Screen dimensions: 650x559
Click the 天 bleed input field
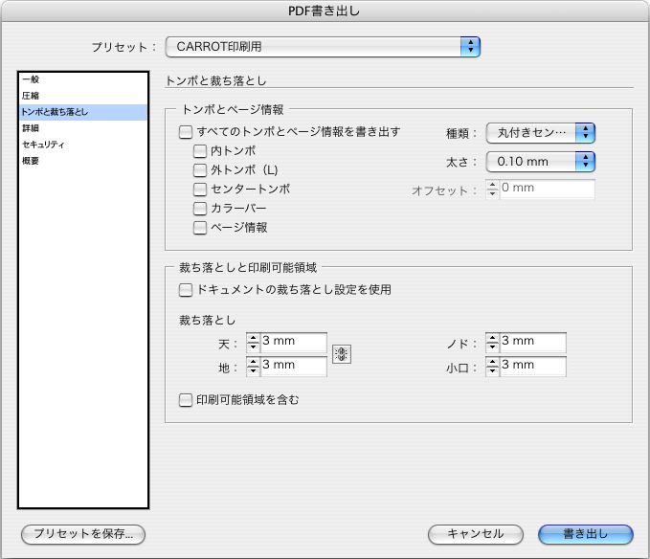pos(294,343)
